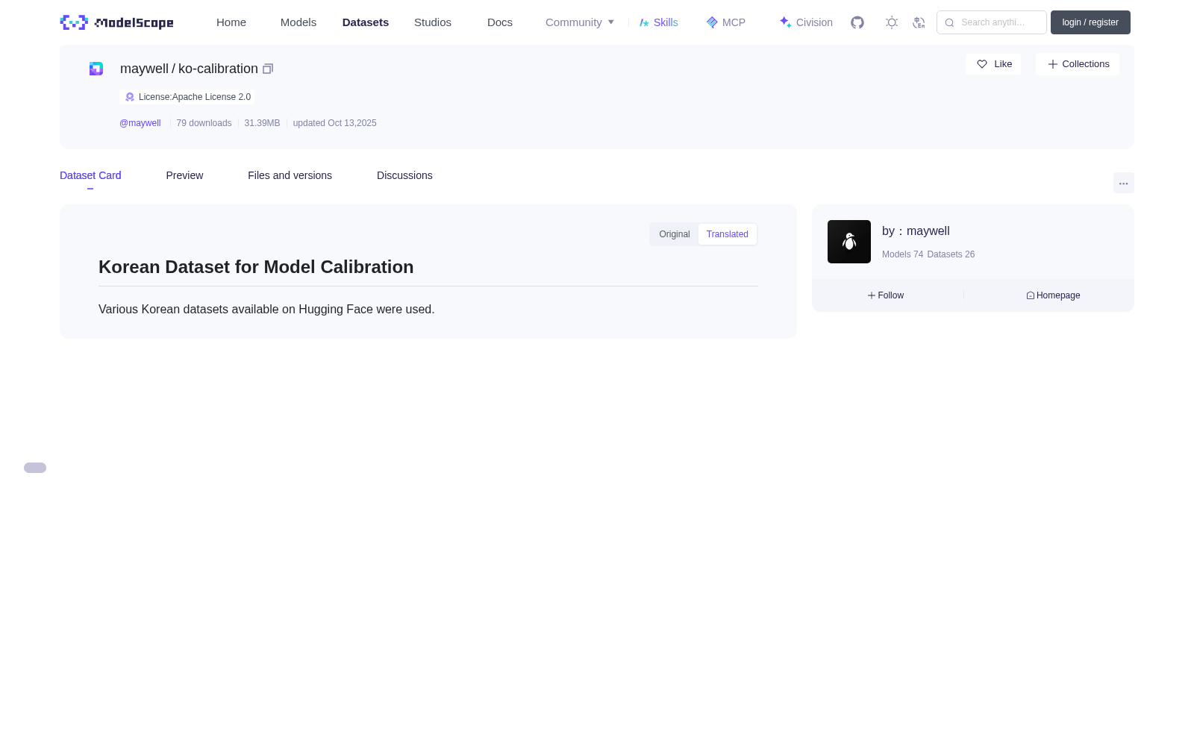
Task: Open the GitHub icon link
Action: pyautogui.click(x=857, y=22)
